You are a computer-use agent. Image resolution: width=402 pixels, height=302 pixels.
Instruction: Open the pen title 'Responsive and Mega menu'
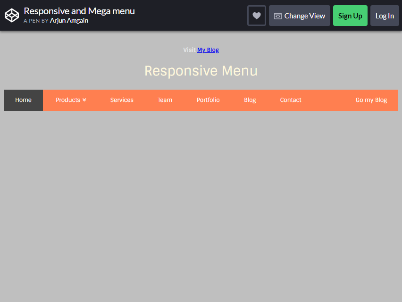pos(79,11)
